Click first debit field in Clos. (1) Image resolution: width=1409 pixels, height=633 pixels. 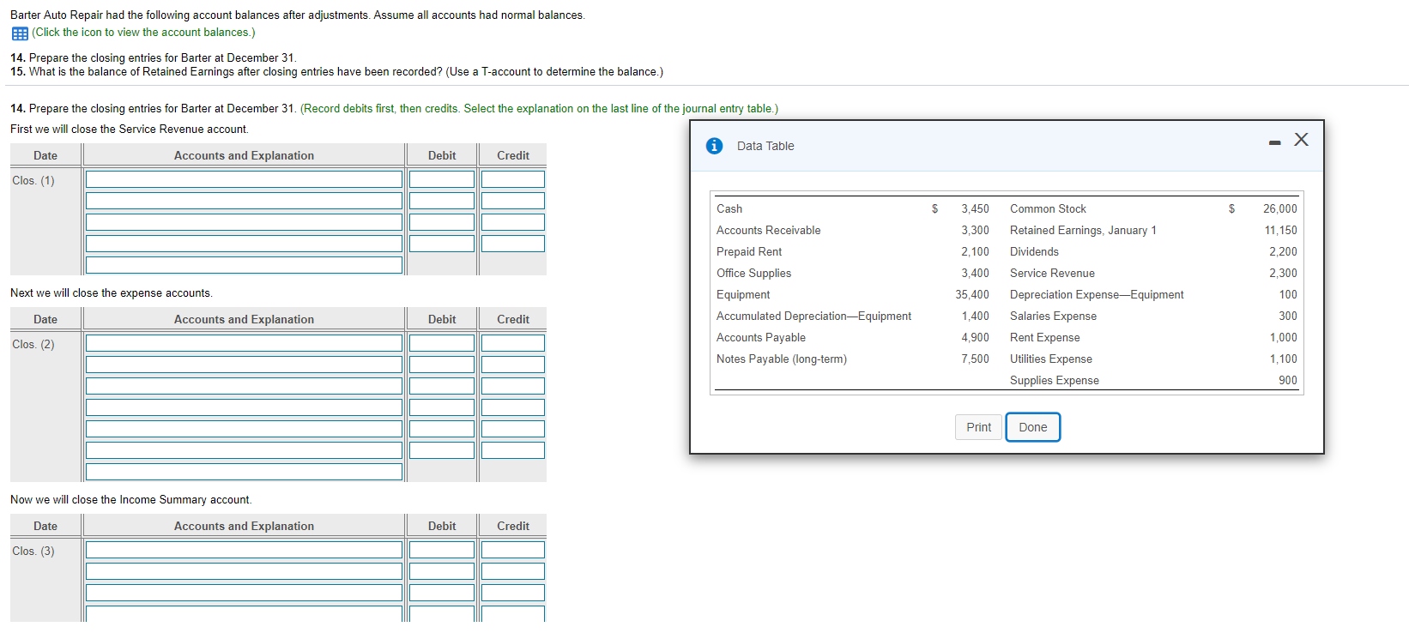coord(442,179)
